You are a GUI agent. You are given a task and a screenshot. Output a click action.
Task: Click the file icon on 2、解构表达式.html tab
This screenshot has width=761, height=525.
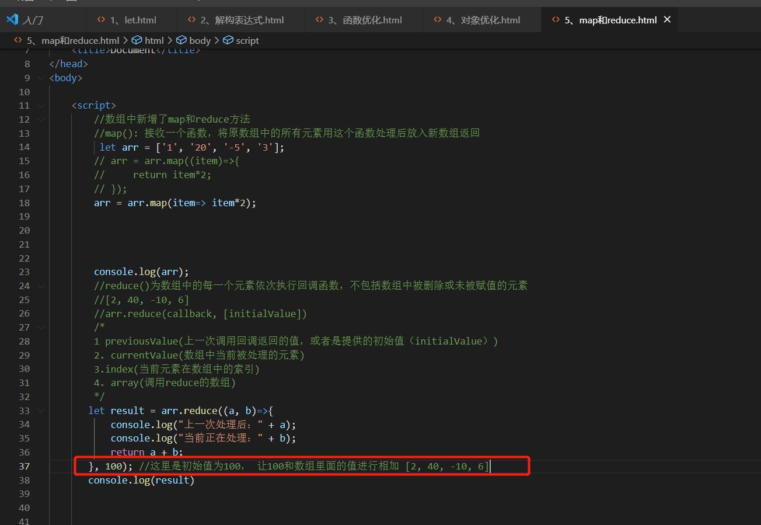[191, 20]
